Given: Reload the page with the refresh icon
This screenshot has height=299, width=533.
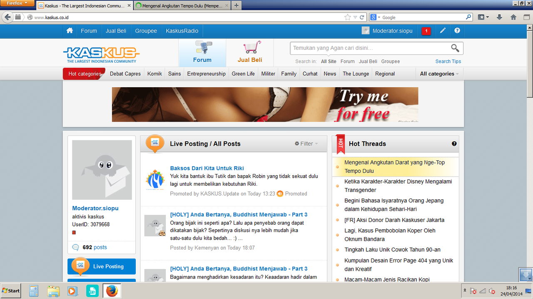Looking at the screenshot, I should 362,17.
